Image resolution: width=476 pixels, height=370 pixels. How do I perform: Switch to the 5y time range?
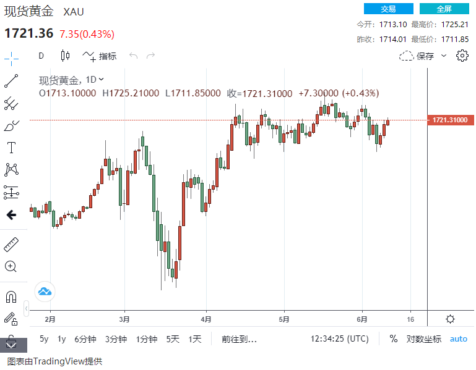click(44, 338)
